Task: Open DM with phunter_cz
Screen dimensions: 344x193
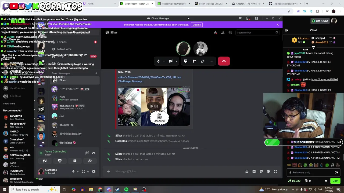Action: 75,125
